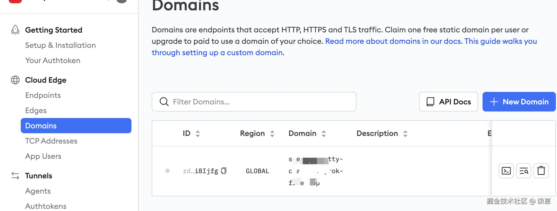Viewport: 557px width, 211px height.
Task: Open the terminal command icon for domain
Action: 506,171
